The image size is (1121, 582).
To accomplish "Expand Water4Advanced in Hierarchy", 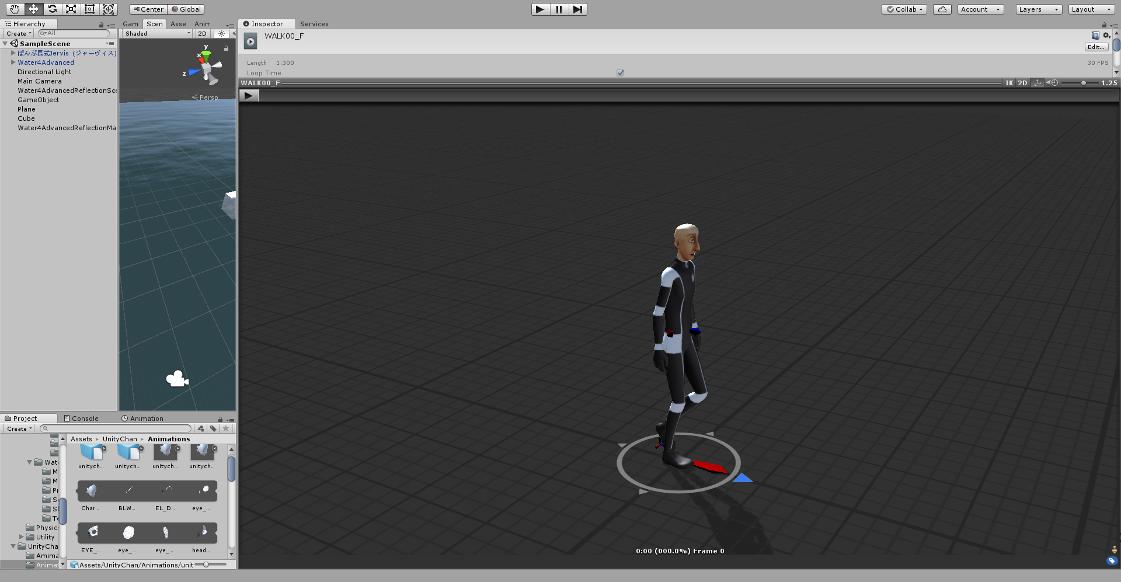I will point(13,62).
